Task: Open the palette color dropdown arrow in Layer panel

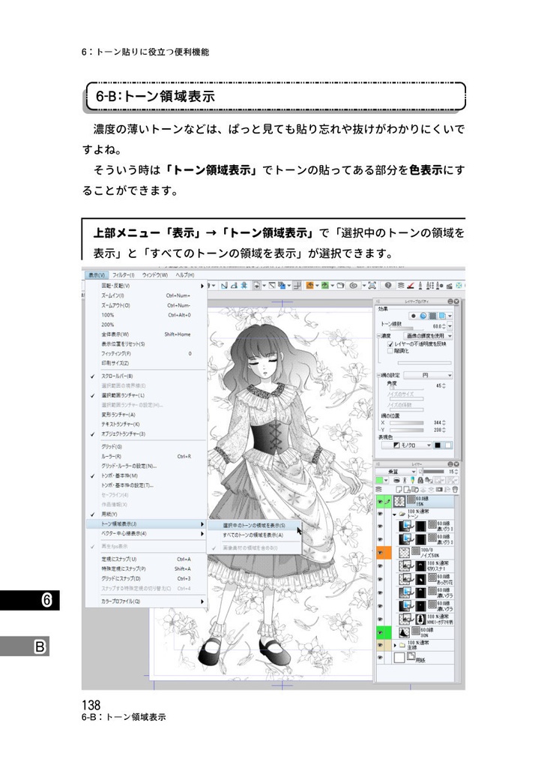Action: 386,481
